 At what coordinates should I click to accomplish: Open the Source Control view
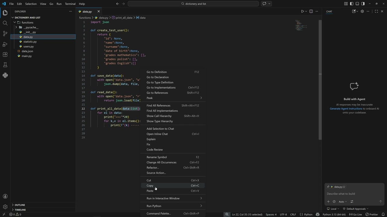click(5, 33)
